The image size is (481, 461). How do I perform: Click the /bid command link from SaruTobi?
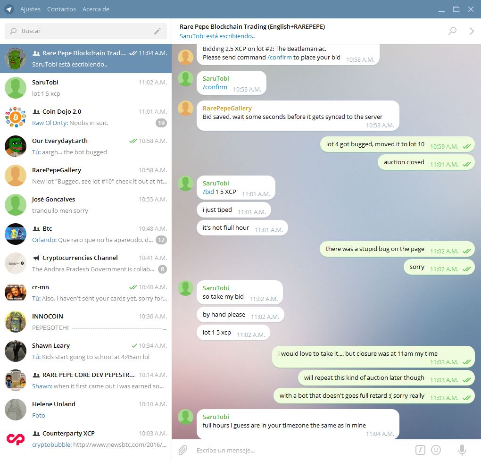(208, 192)
